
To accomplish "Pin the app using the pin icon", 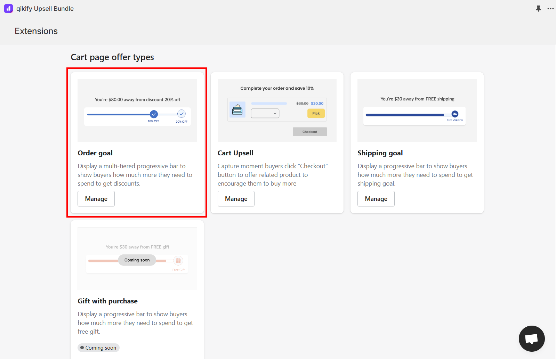I will click(x=538, y=8).
